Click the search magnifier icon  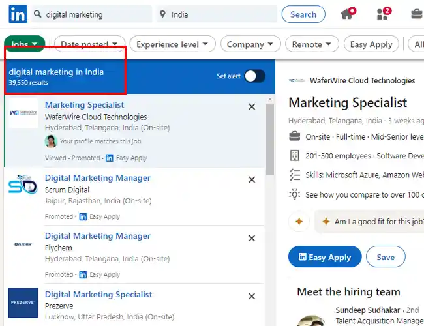click(38, 14)
